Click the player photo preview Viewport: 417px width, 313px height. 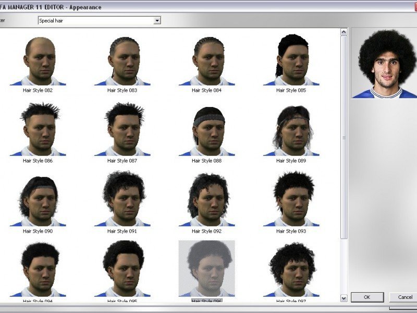pos(384,63)
